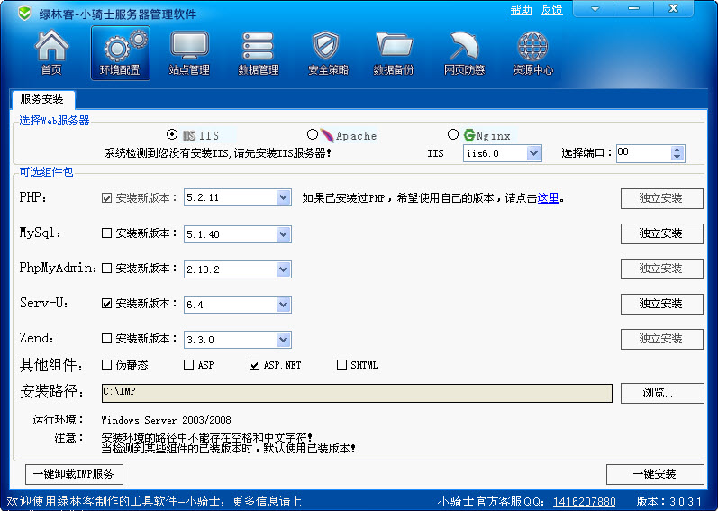Select Nginx web server radio button
Viewport: 718px width, 511px height.
click(x=453, y=134)
